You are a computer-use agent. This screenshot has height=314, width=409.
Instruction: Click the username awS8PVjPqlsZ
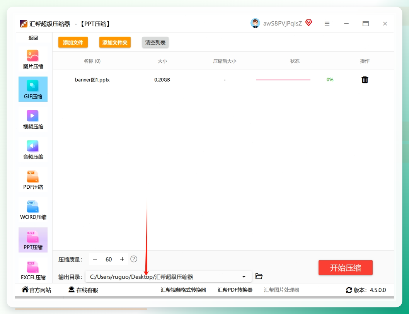[x=283, y=24]
